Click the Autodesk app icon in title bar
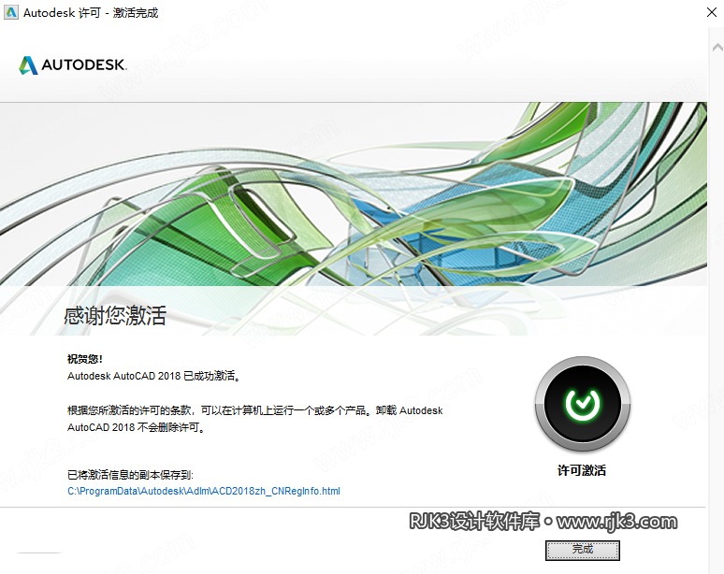The width and height of the screenshot is (724, 574). [10, 12]
